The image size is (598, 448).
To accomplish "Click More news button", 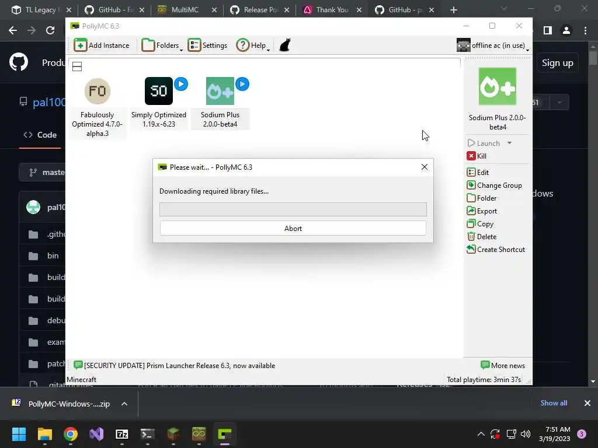I will tap(503, 366).
